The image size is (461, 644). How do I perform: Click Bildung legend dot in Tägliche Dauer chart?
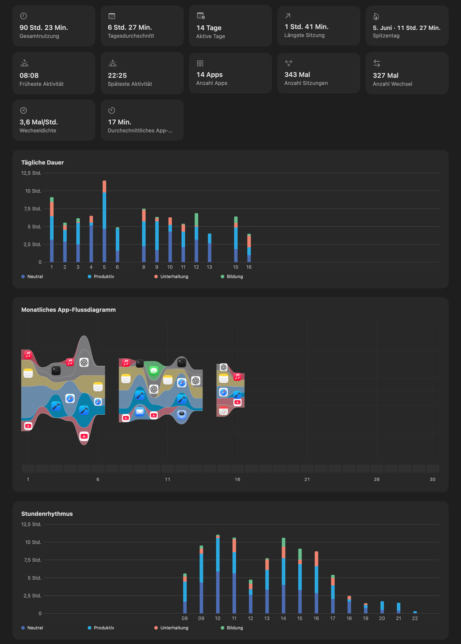click(223, 276)
